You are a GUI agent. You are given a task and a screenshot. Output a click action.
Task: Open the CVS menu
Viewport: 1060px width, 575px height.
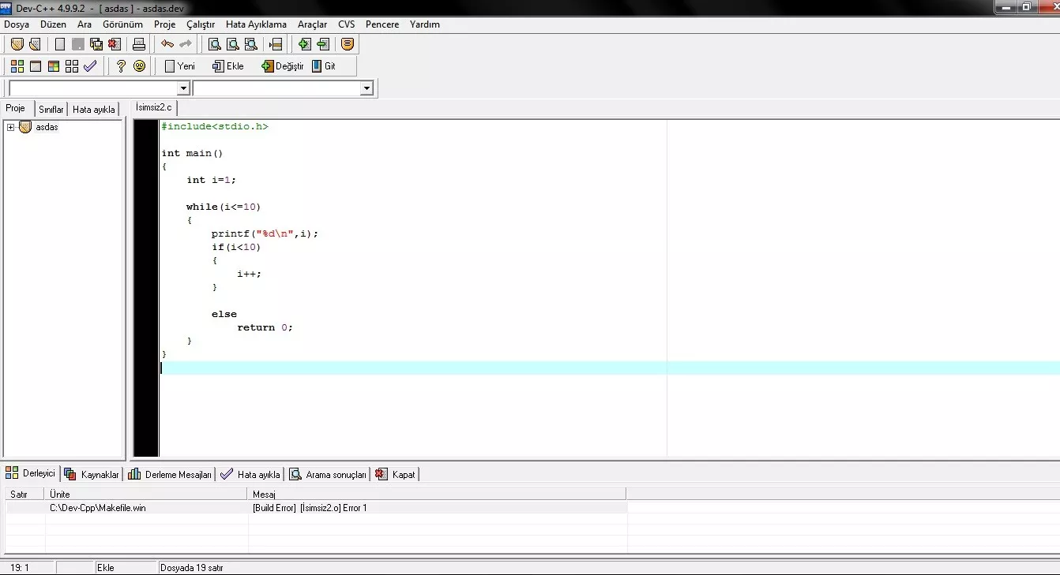pyautogui.click(x=347, y=24)
